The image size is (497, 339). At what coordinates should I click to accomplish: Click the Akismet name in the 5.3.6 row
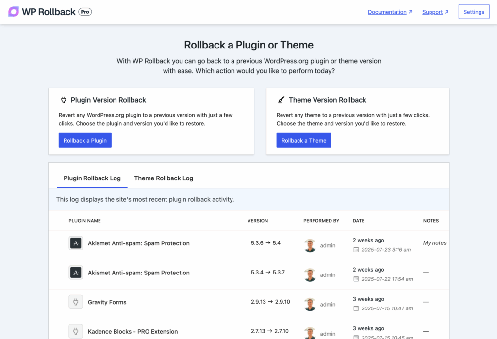point(138,243)
